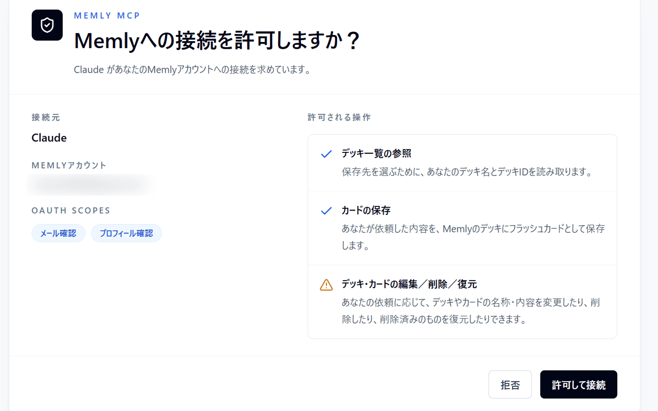Click the OAUTH SCOPES label
Screen dimensions: 658x411
click(71, 210)
